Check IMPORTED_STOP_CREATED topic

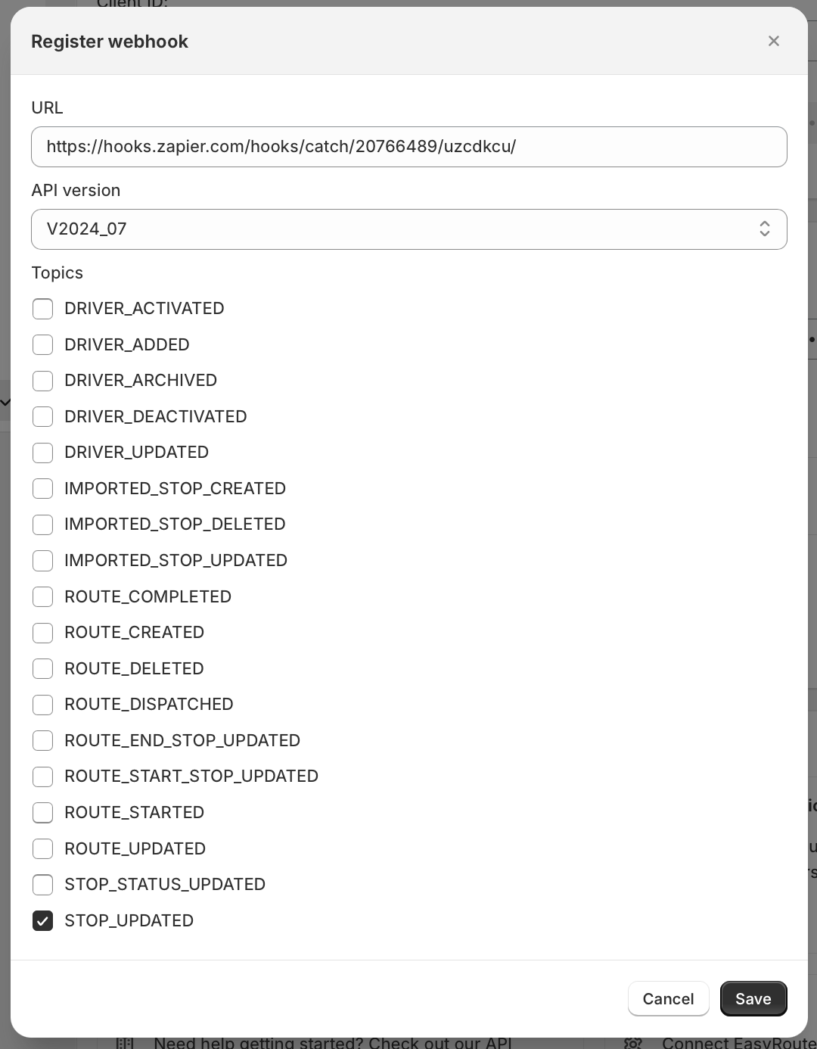43,489
